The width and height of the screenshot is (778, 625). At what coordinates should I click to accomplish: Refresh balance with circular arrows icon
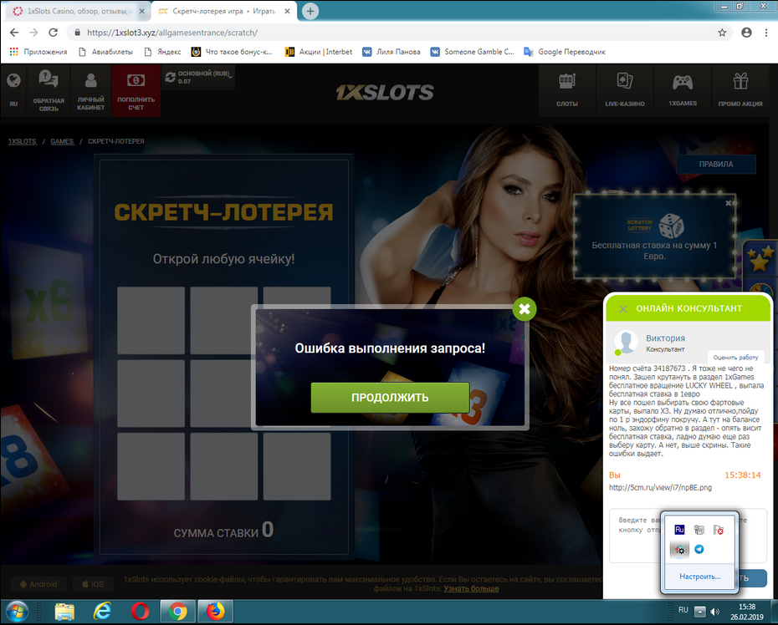(170, 77)
